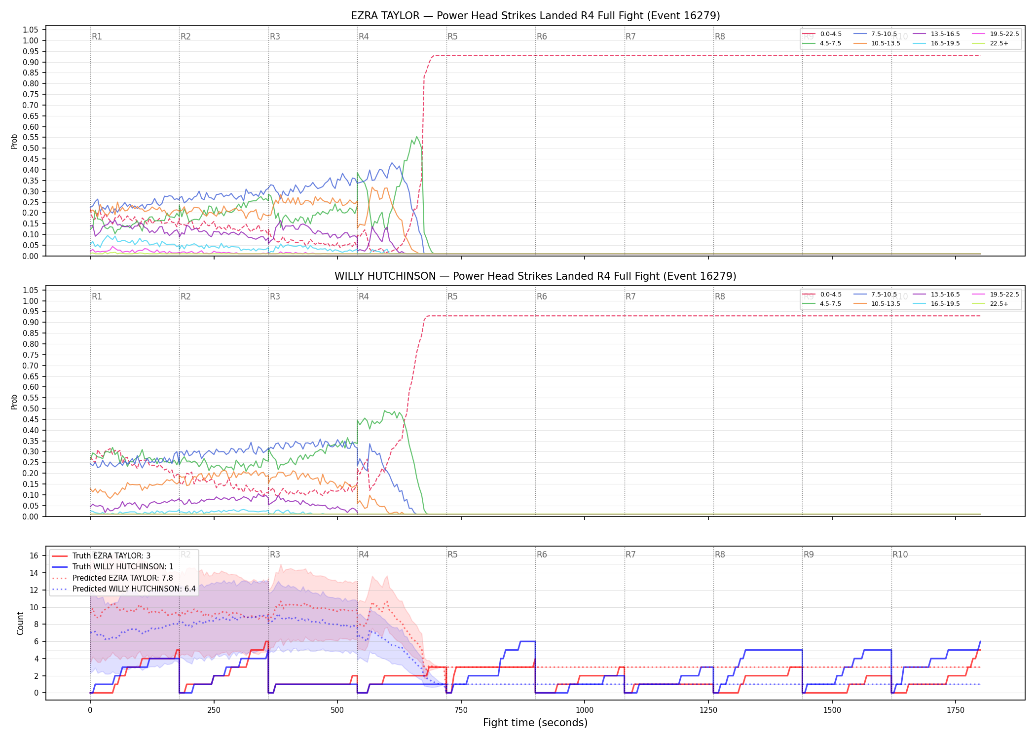The height and width of the screenshot is (740, 1036).
Task: Click the R4 round marker in top chart
Action: point(364,37)
